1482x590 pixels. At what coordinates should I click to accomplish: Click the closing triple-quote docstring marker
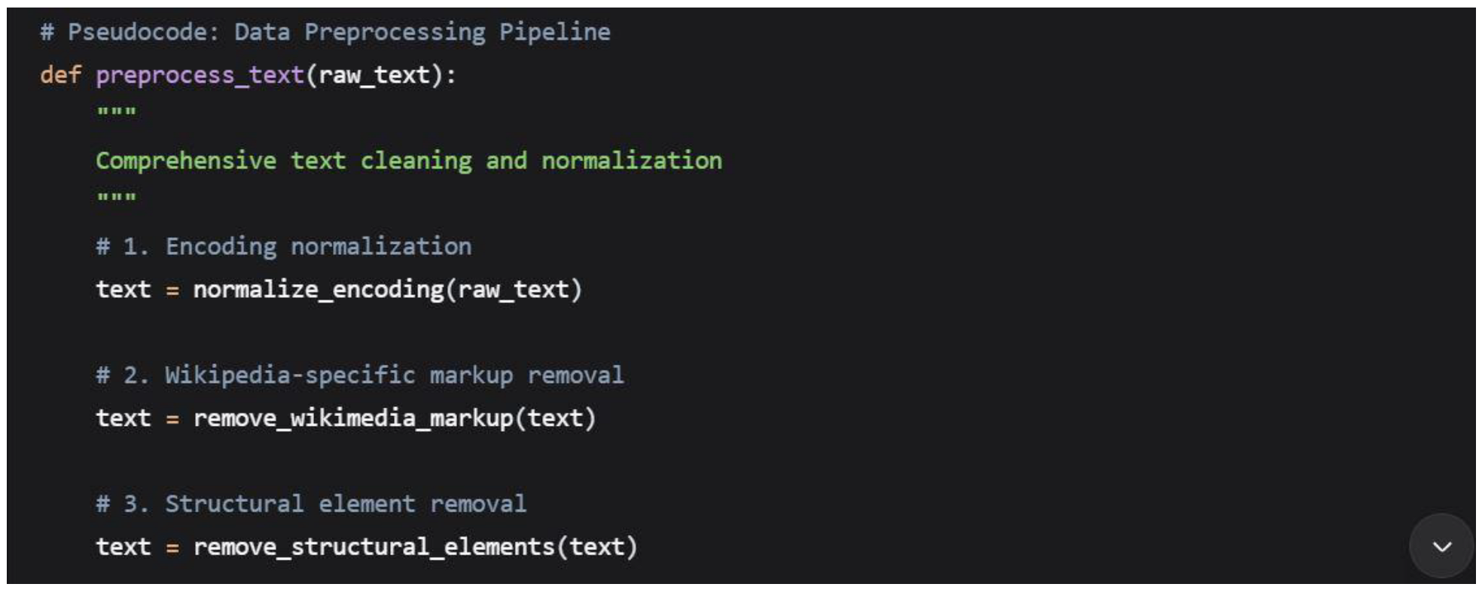[x=116, y=199]
